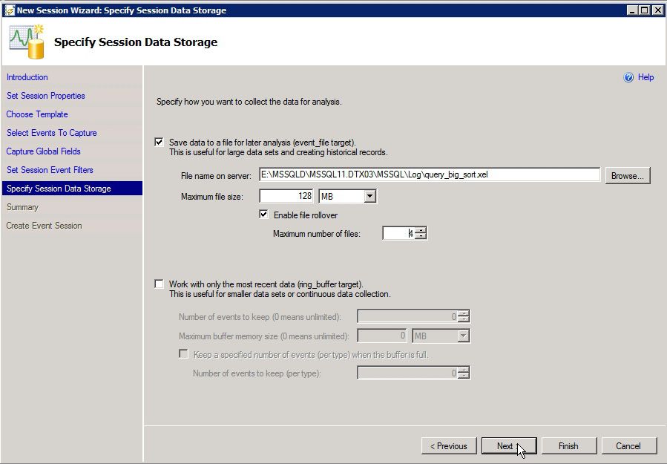Click the Previous button
This screenshot has height=464, width=667.
[449, 446]
